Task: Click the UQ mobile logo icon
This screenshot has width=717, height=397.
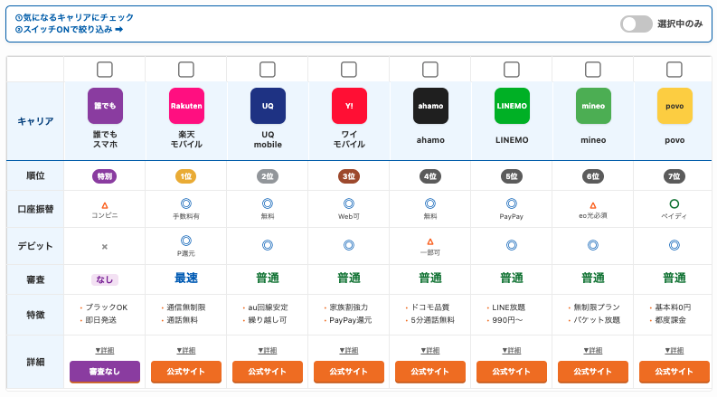Action: pyautogui.click(x=268, y=106)
